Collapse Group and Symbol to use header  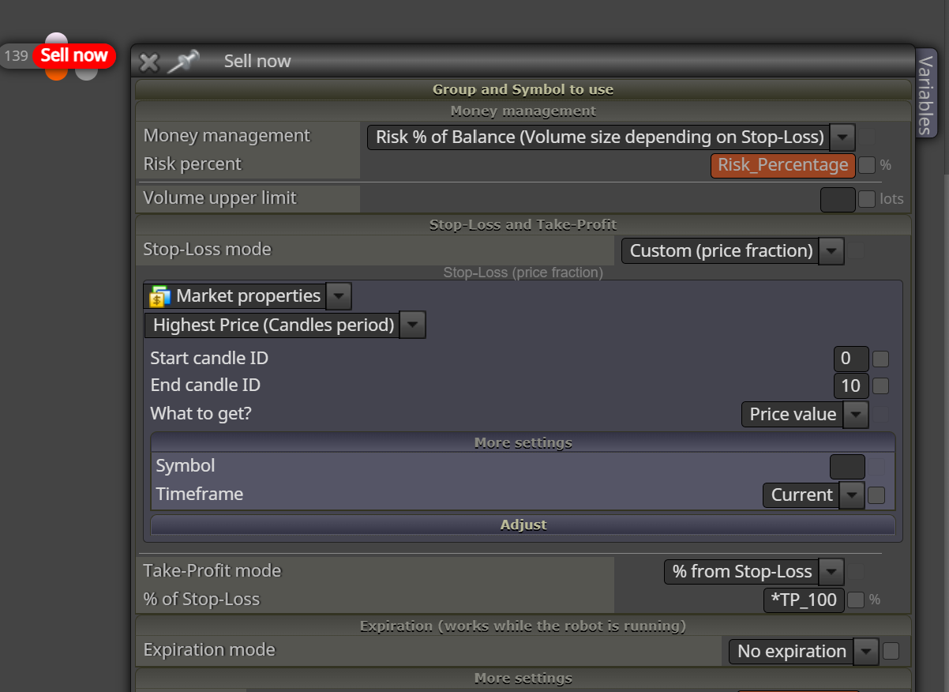point(523,89)
